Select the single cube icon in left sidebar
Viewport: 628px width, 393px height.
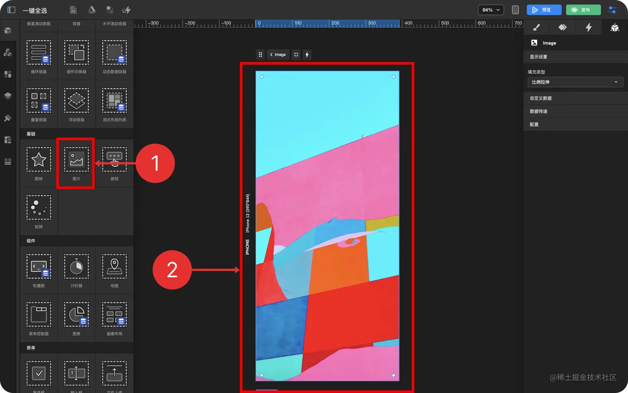pos(8,30)
